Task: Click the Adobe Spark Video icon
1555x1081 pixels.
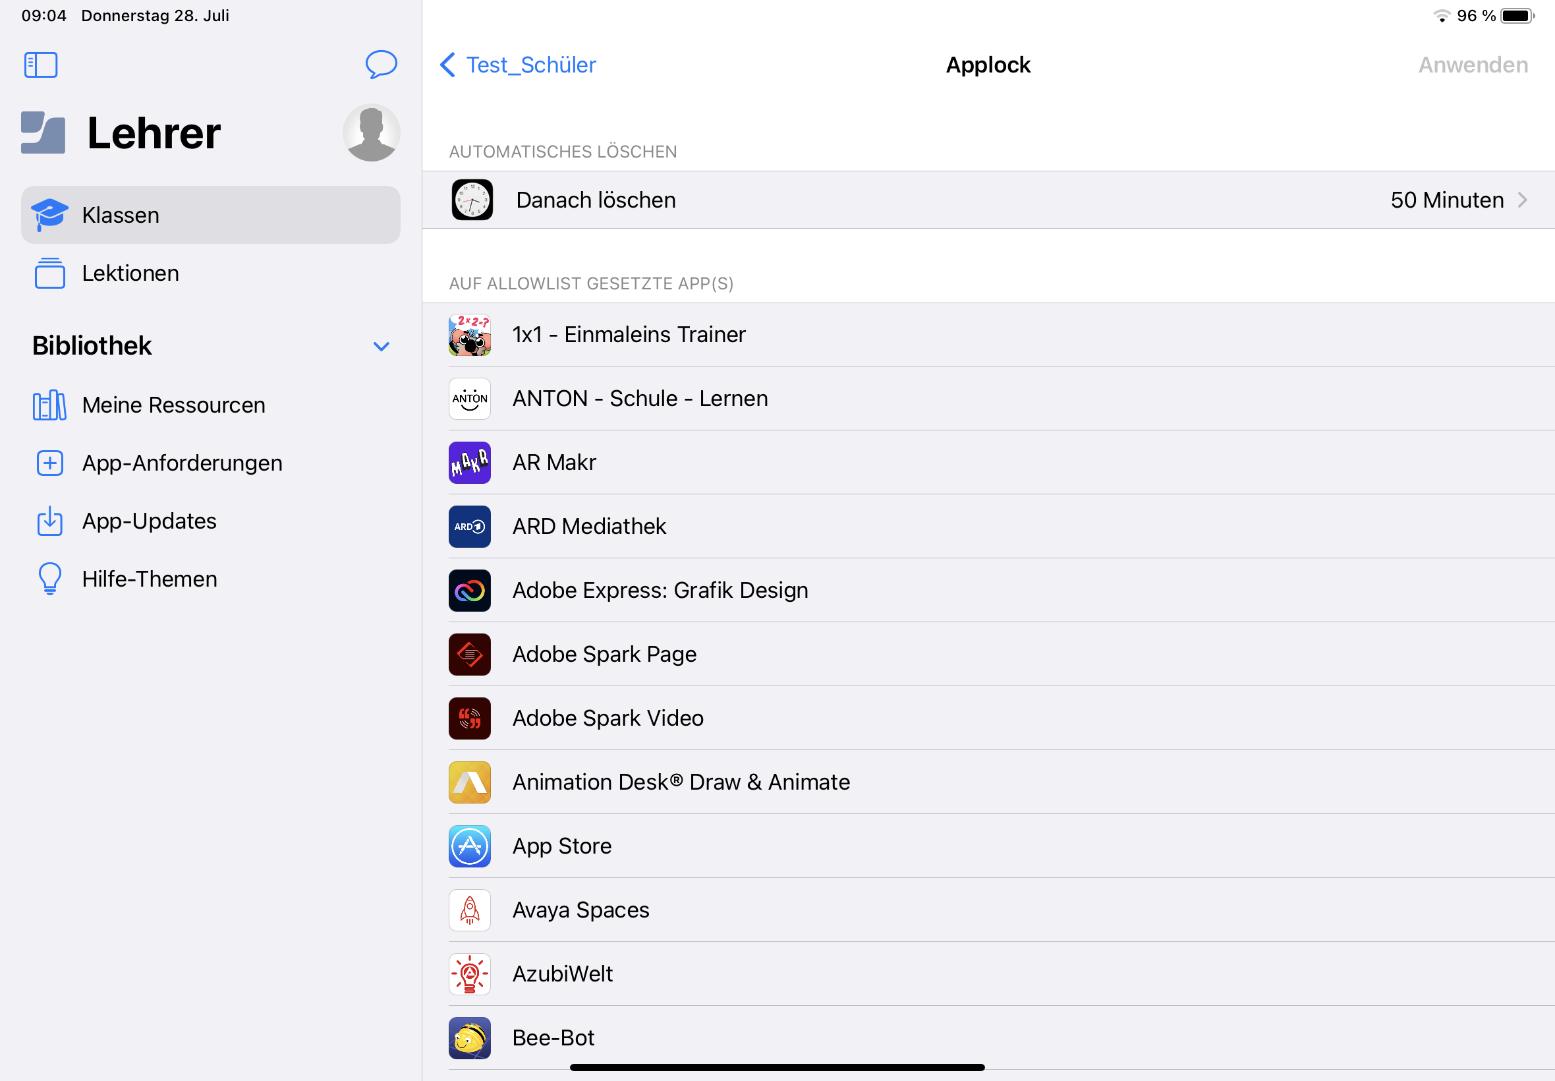Action: [469, 718]
